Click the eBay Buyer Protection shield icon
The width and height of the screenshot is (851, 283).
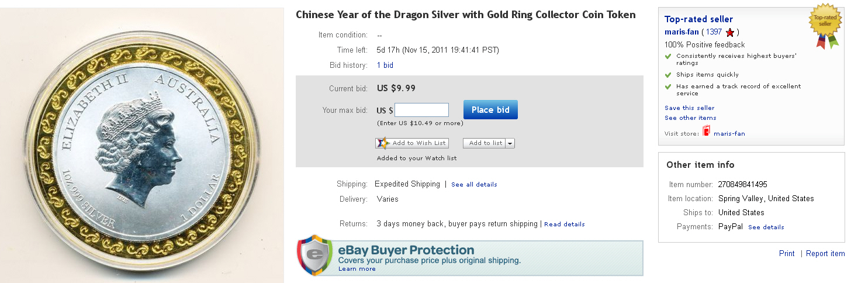[315, 255]
